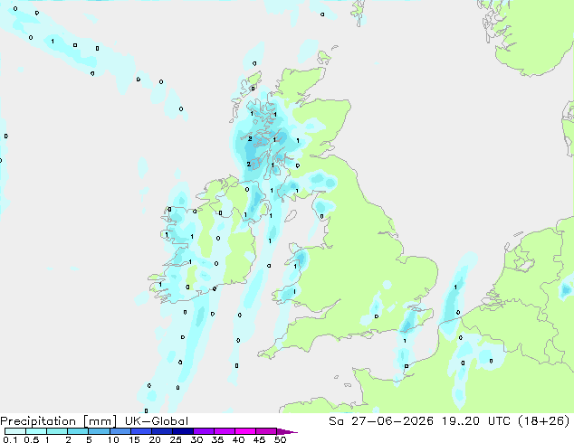574x443 pixels.
Task: Pick the 40–45 mm magenta legend swatch
Action: [244, 431]
